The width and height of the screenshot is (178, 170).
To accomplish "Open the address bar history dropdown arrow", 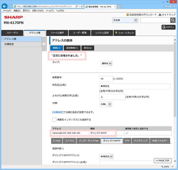I will (x=79, y=6).
